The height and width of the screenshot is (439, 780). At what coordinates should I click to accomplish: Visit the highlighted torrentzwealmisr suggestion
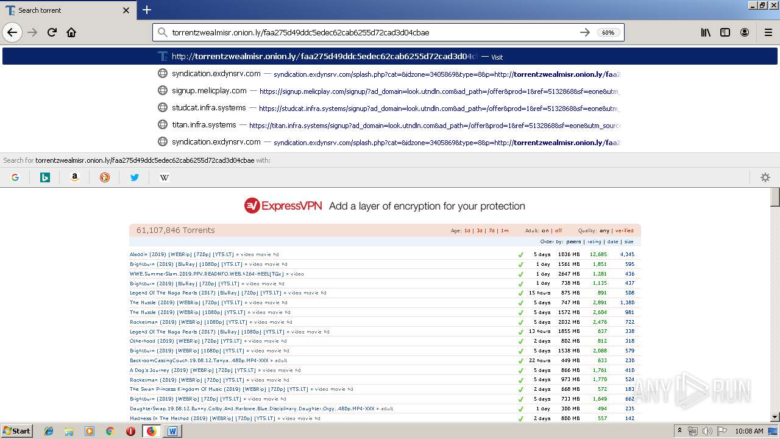[390, 56]
